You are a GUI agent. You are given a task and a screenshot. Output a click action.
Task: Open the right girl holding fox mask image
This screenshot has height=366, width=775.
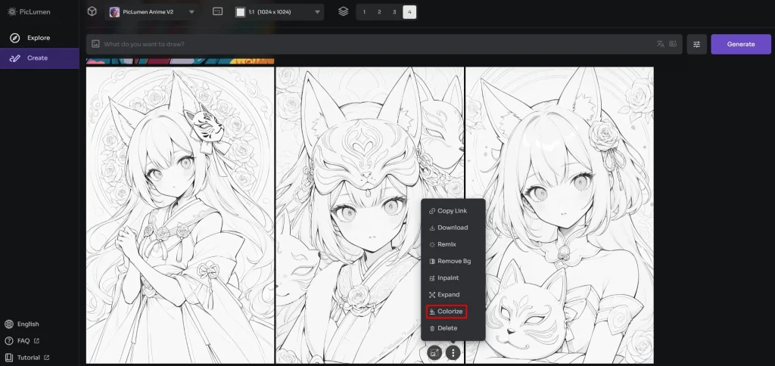[559, 216]
